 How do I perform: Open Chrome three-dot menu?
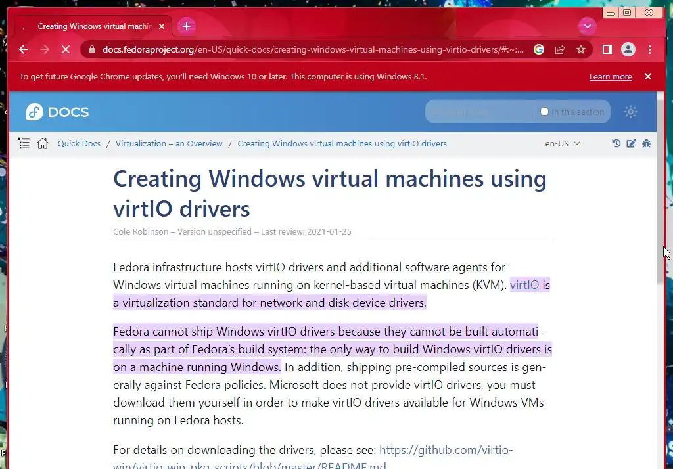point(649,49)
